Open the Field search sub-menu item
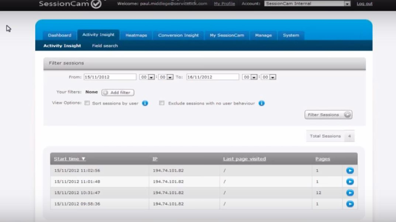Image resolution: width=396 pixels, height=222 pixels. click(105, 46)
